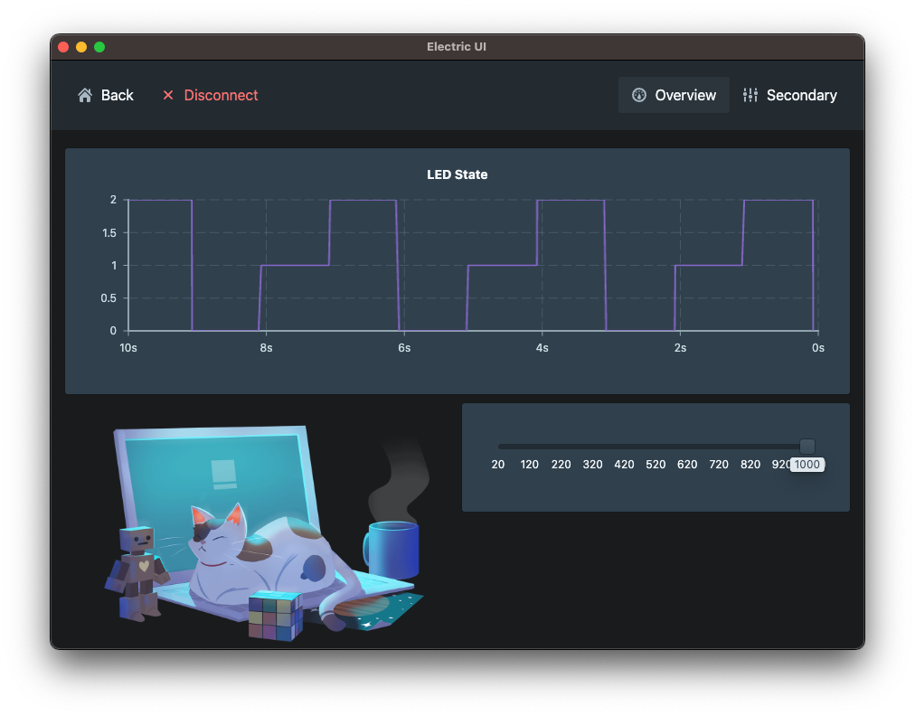
Task: Switch to the Secondary tab by its label
Action: [801, 95]
